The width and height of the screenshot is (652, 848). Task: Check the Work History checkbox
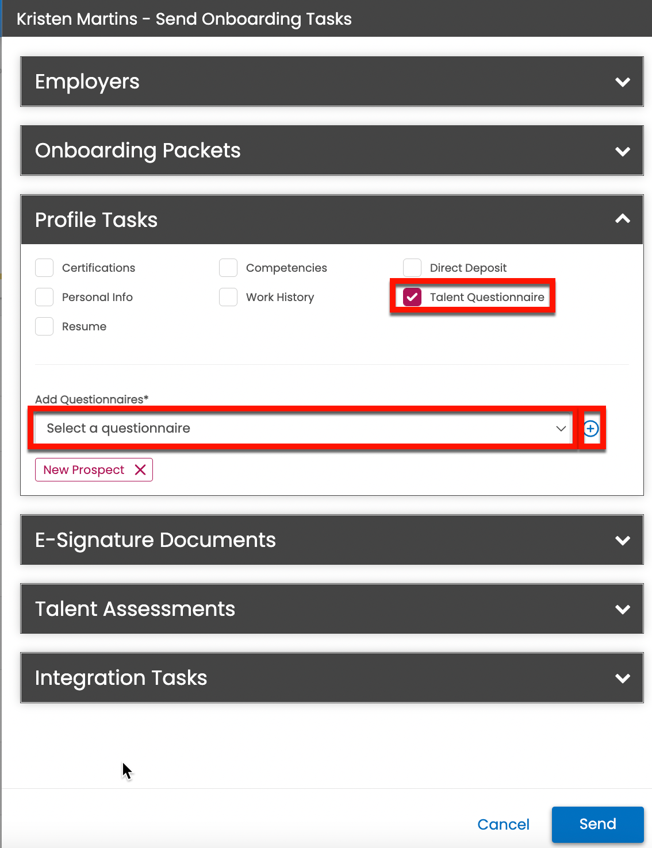pos(228,297)
